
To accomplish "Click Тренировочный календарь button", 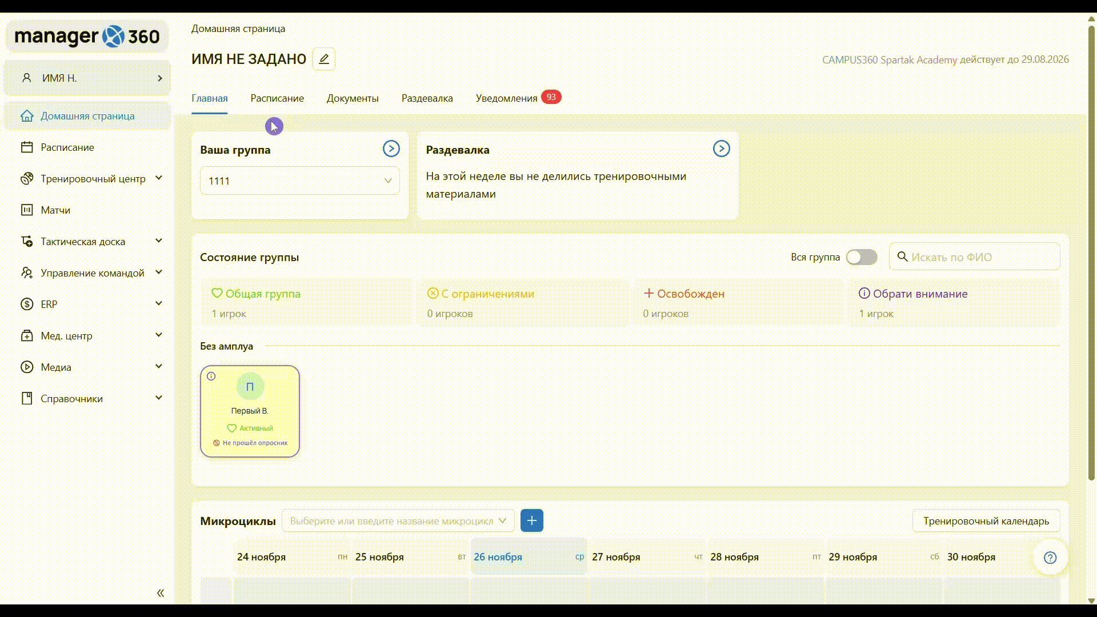I will click(x=986, y=520).
